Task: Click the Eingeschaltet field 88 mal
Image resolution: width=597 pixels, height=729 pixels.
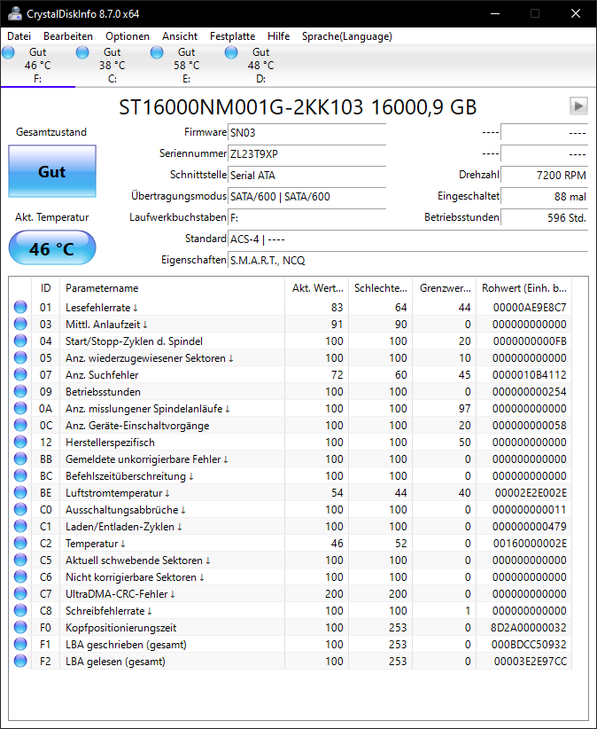Action: coord(544,197)
